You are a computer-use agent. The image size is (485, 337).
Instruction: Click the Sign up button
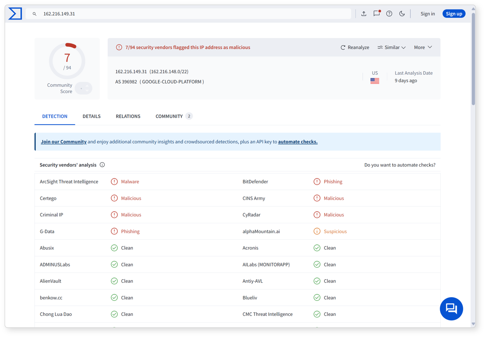[x=454, y=14]
